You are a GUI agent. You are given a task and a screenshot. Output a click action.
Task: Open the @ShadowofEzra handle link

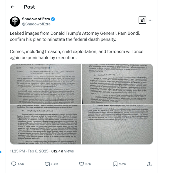(36, 24)
